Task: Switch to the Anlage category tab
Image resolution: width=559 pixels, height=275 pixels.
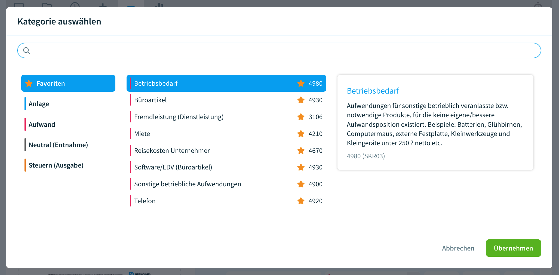Action: [x=39, y=104]
